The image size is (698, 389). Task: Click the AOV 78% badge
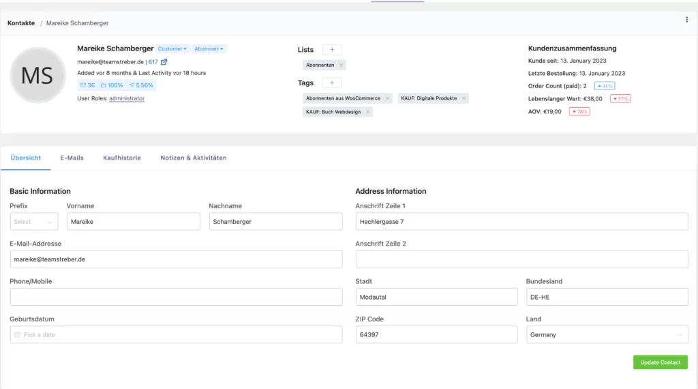coord(579,112)
